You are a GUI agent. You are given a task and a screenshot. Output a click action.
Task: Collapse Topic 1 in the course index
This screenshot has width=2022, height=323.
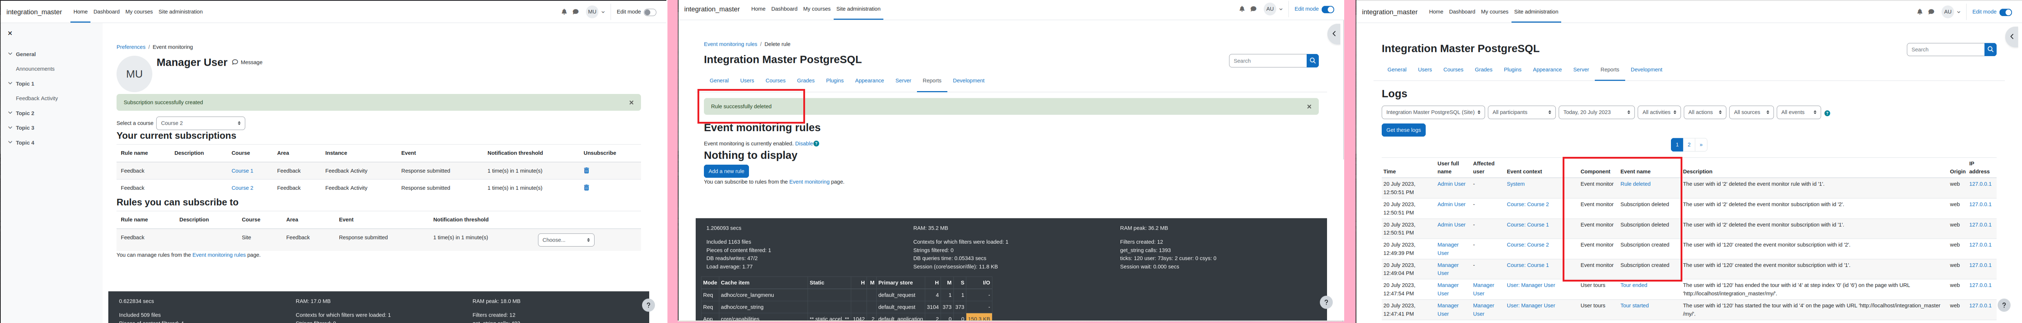tap(10, 83)
